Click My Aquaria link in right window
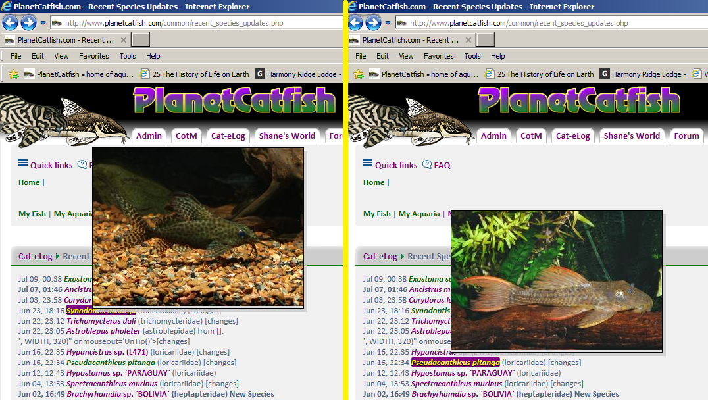Screen dimensions: 708x400 (419, 214)
